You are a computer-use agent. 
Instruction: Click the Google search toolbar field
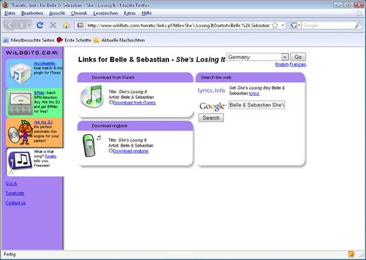[x=328, y=25]
